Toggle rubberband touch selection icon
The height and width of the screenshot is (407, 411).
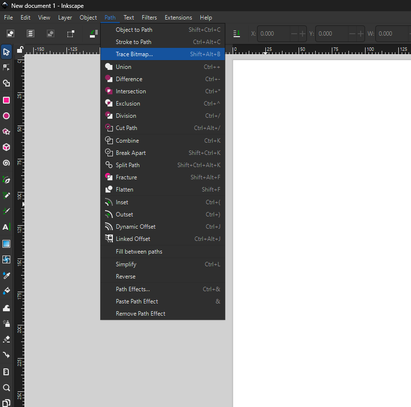coord(70,34)
